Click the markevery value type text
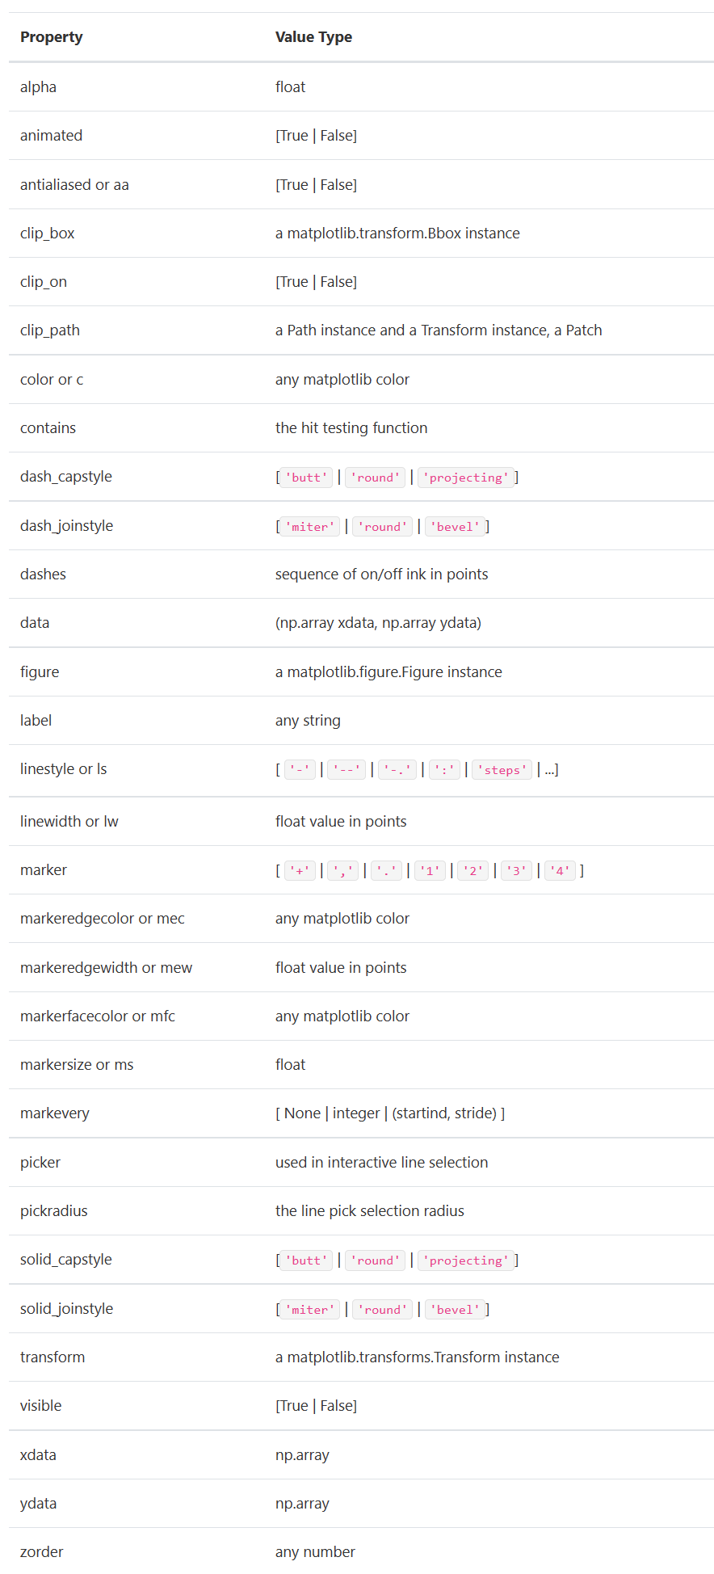The height and width of the screenshot is (1574, 714). pyautogui.click(x=390, y=1113)
